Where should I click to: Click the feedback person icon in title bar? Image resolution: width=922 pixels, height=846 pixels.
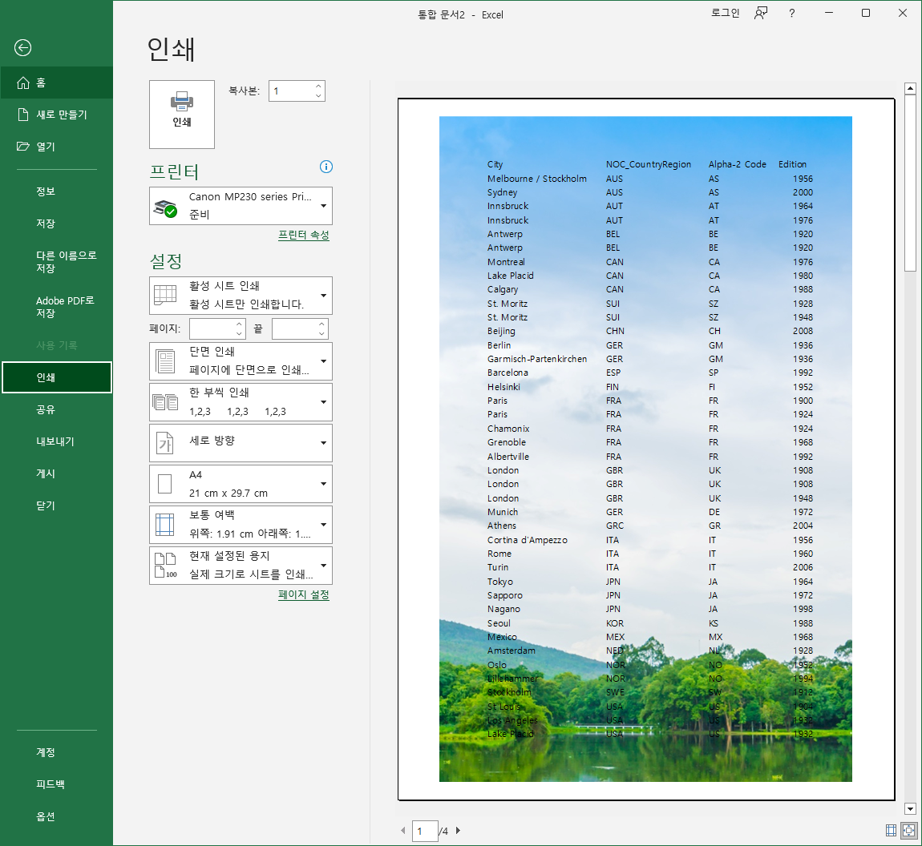(x=761, y=13)
